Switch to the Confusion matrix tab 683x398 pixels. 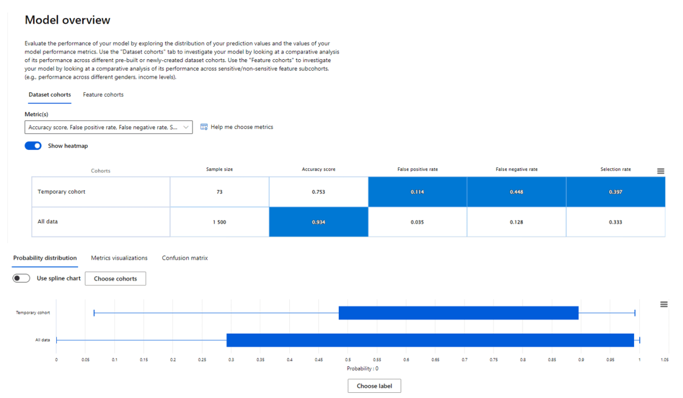click(184, 257)
